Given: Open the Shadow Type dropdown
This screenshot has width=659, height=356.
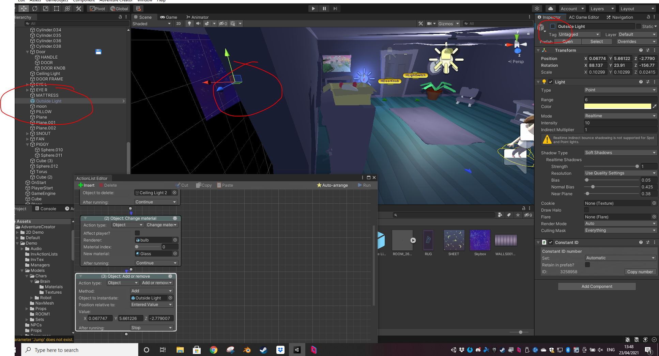Looking at the screenshot, I should point(620,153).
